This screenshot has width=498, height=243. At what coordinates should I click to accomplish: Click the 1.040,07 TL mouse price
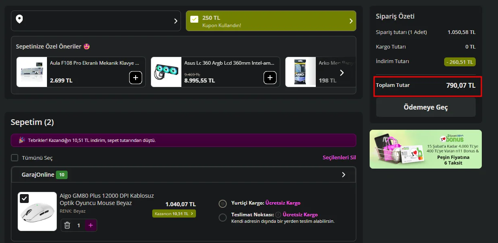tap(181, 204)
